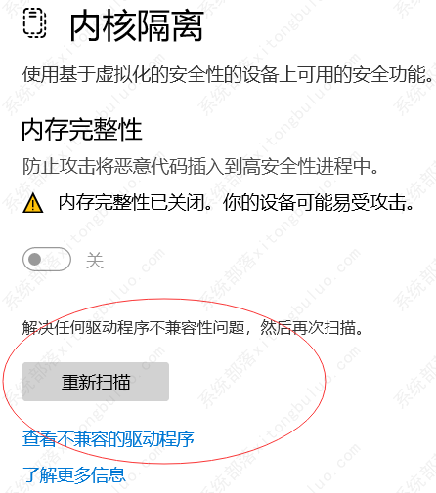Click the 重新扫描 button
The height and width of the screenshot is (493, 436).
pyautogui.click(x=96, y=382)
